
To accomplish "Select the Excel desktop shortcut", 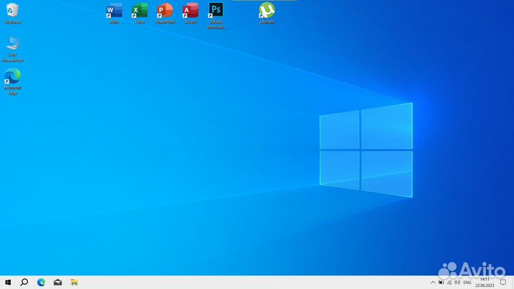I will click(x=140, y=13).
